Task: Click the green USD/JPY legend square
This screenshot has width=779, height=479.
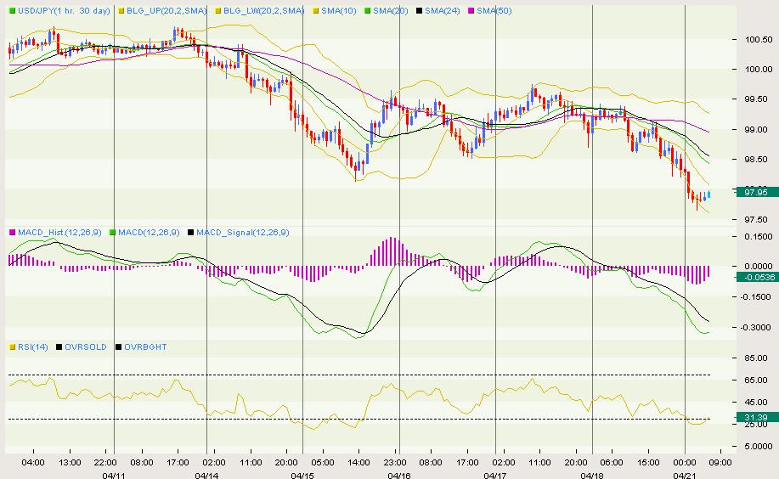Action: coord(12,10)
